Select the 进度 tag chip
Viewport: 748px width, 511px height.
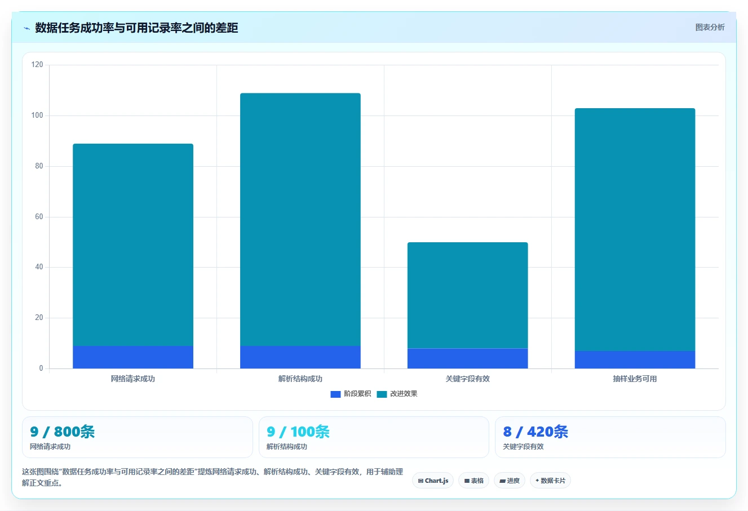(x=509, y=481)
